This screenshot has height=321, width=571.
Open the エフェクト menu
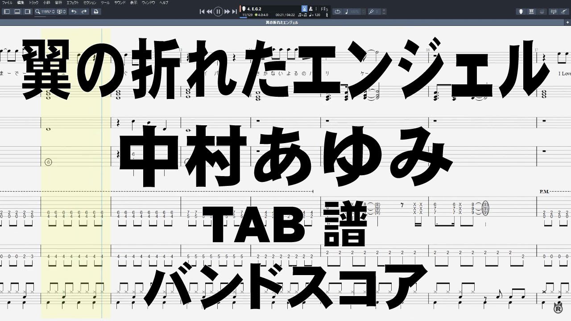point(73,3)
